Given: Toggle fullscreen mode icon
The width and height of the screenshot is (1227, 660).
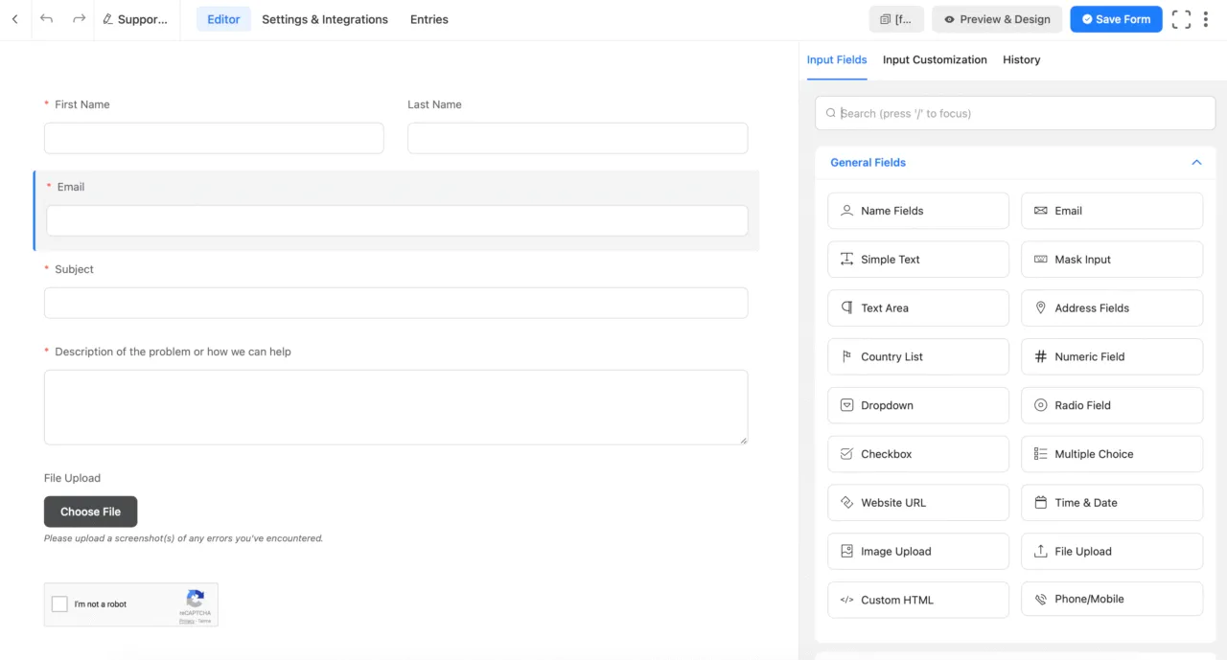Looking at the screenshot, I should 1181,19.
